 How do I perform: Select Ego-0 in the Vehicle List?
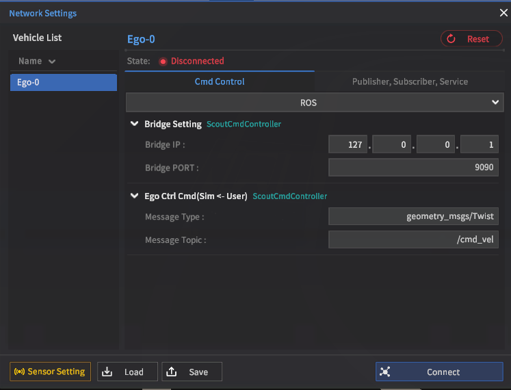[64, 83]
